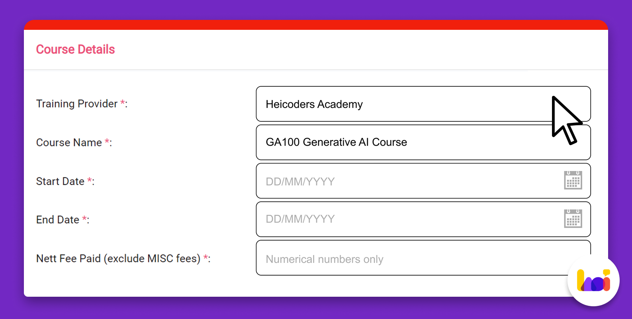Click the Nett Fee Paid label text
This screenshot has width=632, height=319.
pos(118,258)
